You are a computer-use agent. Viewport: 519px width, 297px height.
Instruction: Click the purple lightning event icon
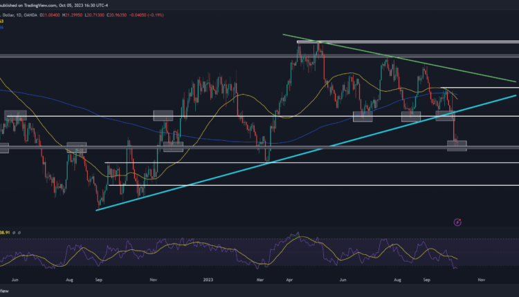point(457,222)
